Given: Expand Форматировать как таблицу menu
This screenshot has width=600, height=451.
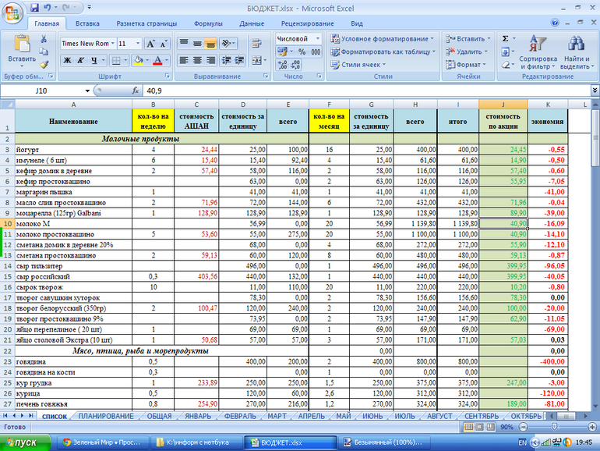Looking at the screenshot, I should point(383,51).
